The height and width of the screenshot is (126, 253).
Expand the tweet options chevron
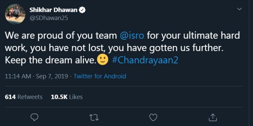click(x=240, y=9)
